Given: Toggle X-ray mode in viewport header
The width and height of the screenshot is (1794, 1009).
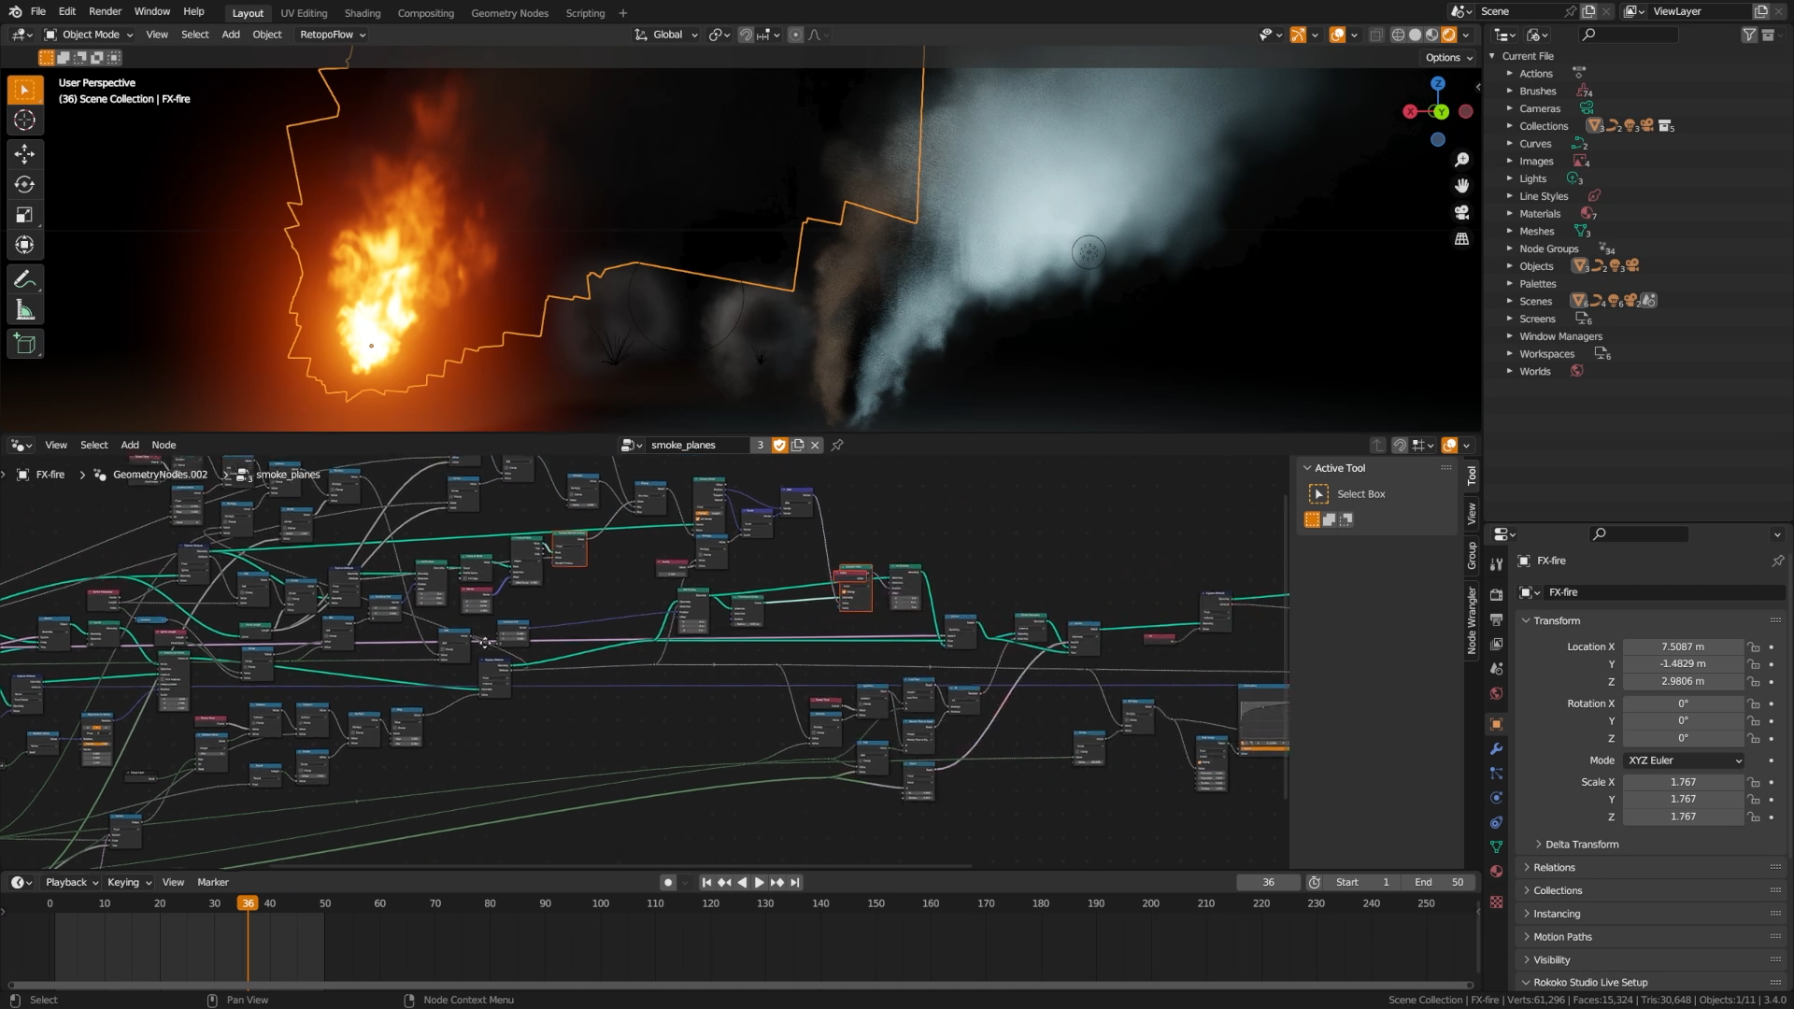Looking at the screenshot, I should click(1376, 35).
